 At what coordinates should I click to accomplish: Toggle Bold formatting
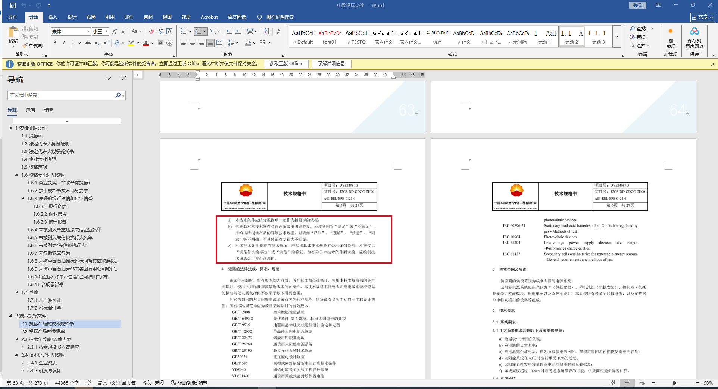[55, 43]
